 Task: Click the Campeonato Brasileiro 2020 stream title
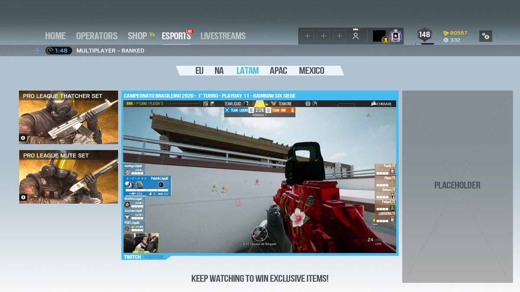click(x=210, y=96)
